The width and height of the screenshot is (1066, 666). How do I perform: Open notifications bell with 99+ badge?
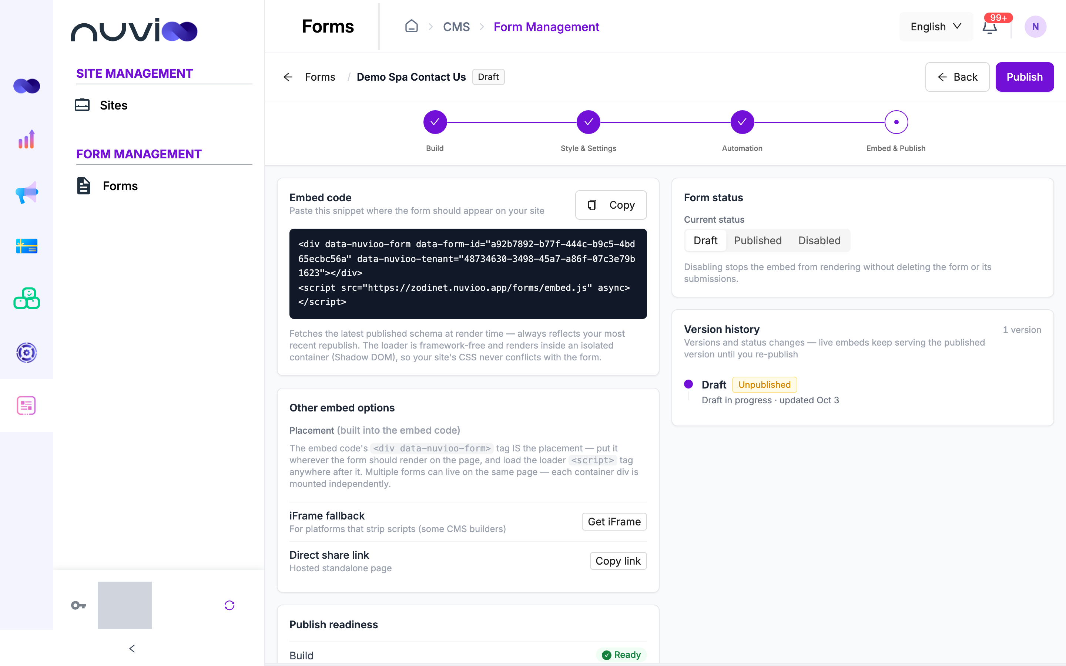[990, 27]
